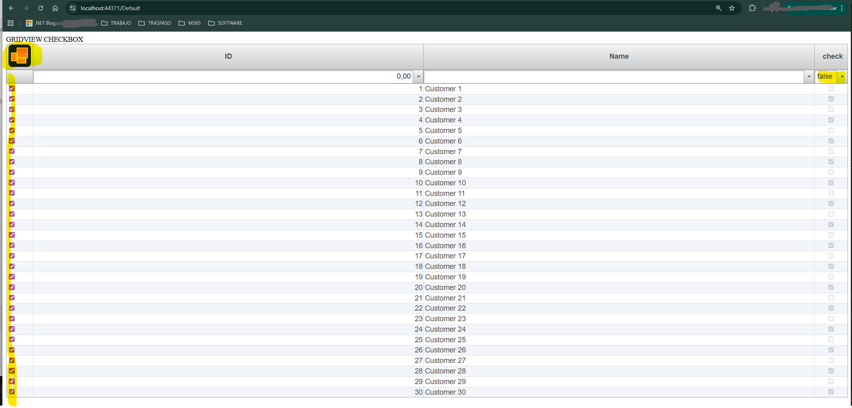Click the orange select-all icon in grid header
Viewport: 852px width, 408px height.
pos(19,56)
